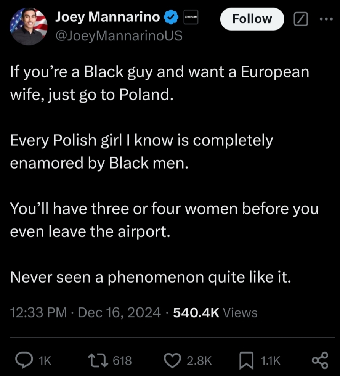Image resolution: width=340 pixels, height=376 pixels.
Task: Open the Joey Mannarino display name
Action: 107,17
